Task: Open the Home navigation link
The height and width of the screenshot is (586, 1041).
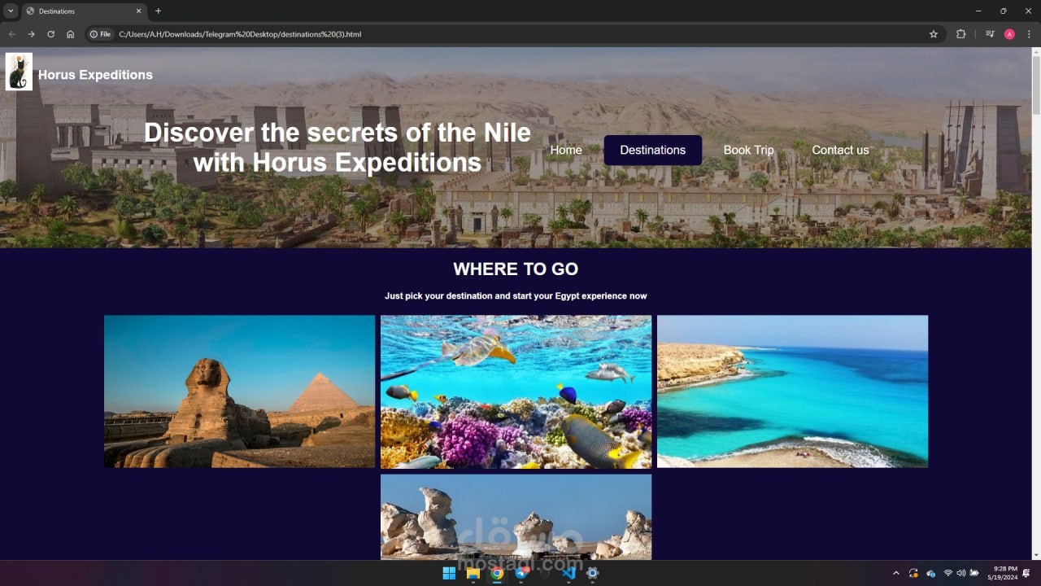Action: pos(566,150)
